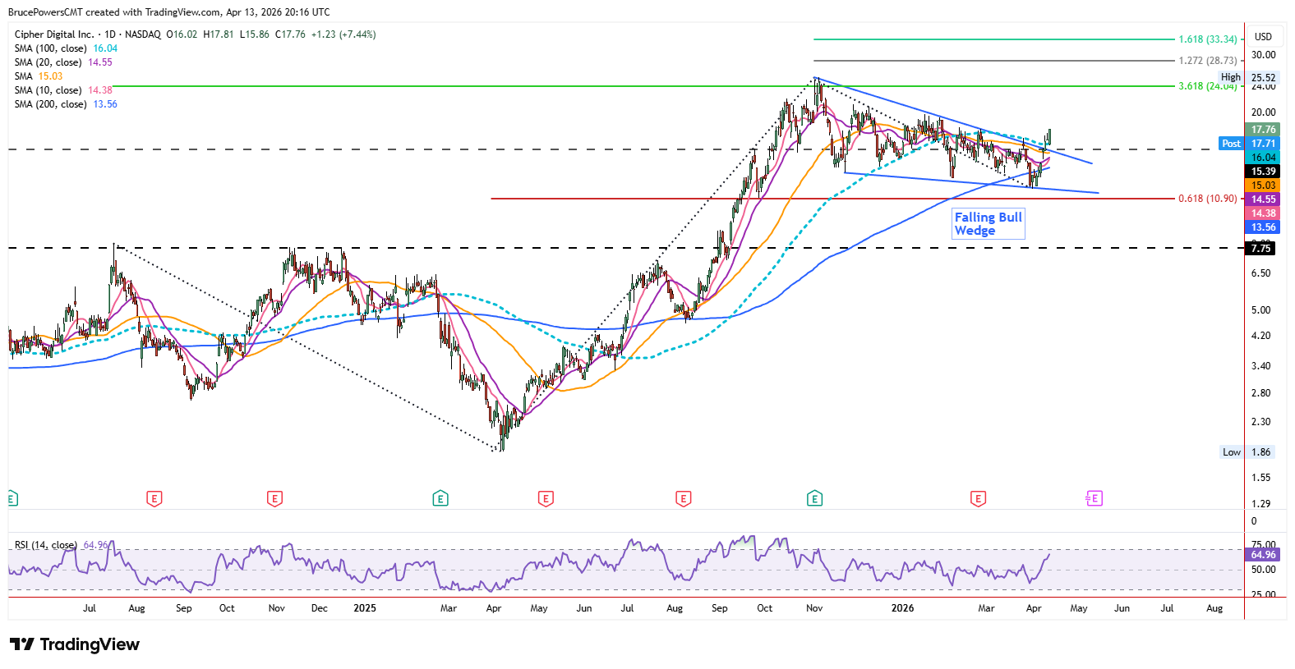Click the High 25.52 price marker
The width and height of the screenshot is (1295, 669).
pos(1248,78)
